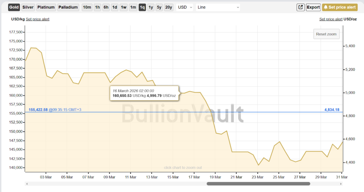The width and height of the screenshot is (364, 192).
Task: Open USD/kg Set price alert link
Action: coord(38,19)
